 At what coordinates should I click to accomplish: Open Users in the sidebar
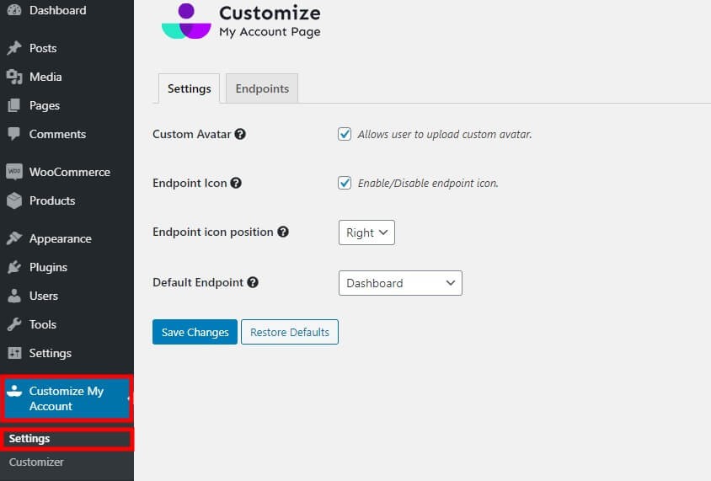click(44, 296)
